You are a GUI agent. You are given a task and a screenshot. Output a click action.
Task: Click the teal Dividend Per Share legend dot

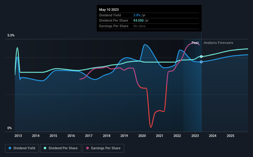tap(45, 148)
